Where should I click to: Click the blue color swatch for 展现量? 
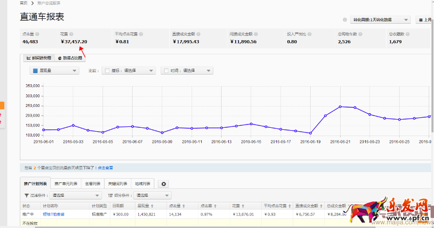tap(35, 71)
